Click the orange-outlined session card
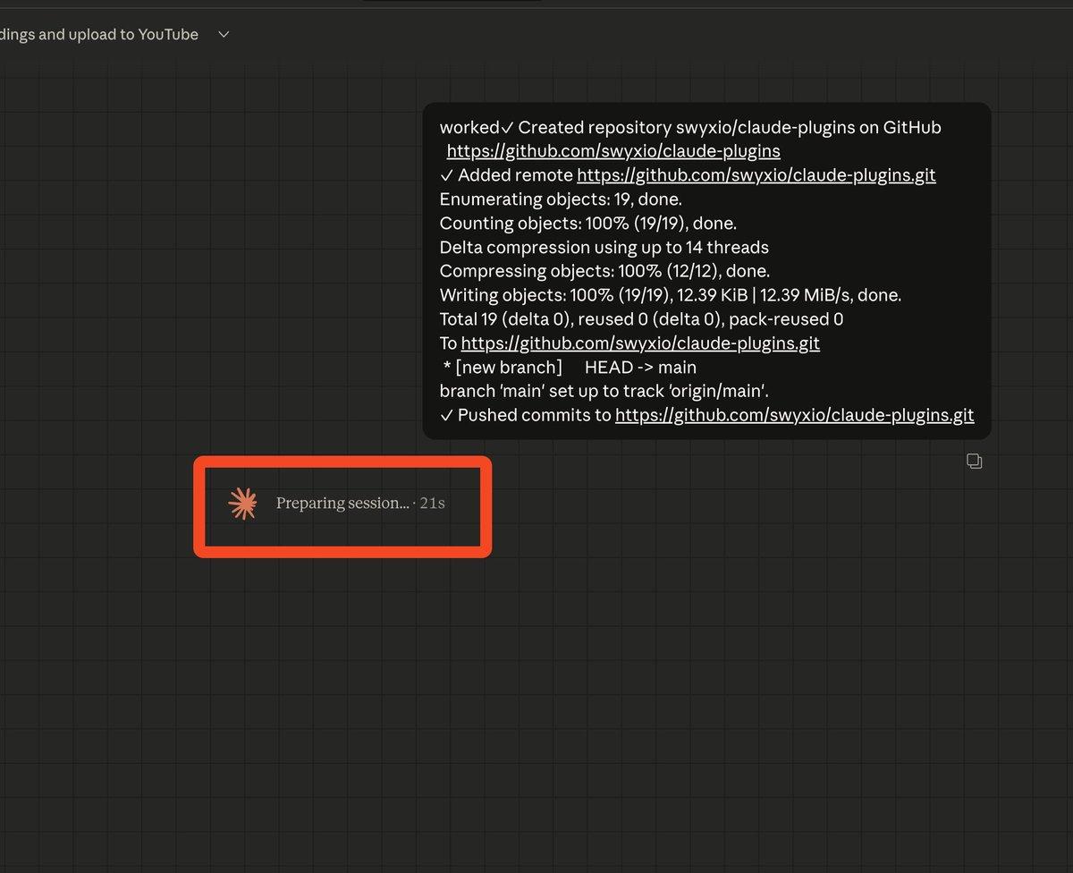The height and width of the screenshot is (873, 1073). click(342, 507)
